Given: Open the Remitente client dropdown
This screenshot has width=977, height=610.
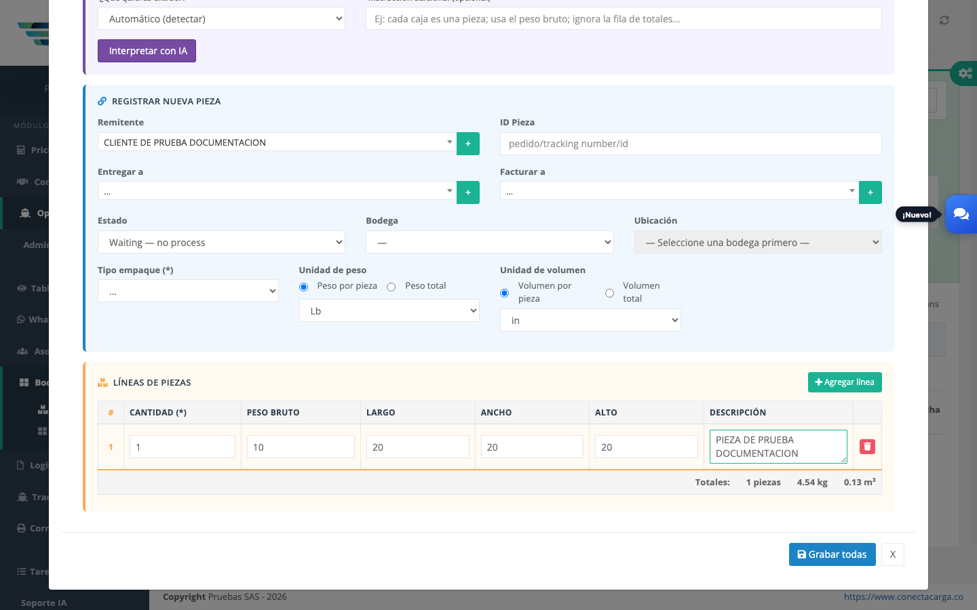Looking at the screenshot, I should point(277,142).
